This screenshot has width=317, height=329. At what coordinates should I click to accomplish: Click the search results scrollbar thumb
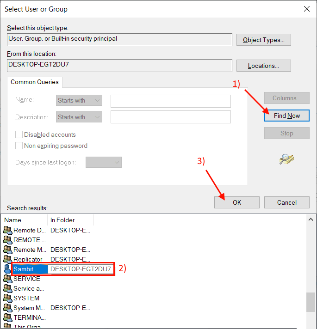click(x=310, y=302)
